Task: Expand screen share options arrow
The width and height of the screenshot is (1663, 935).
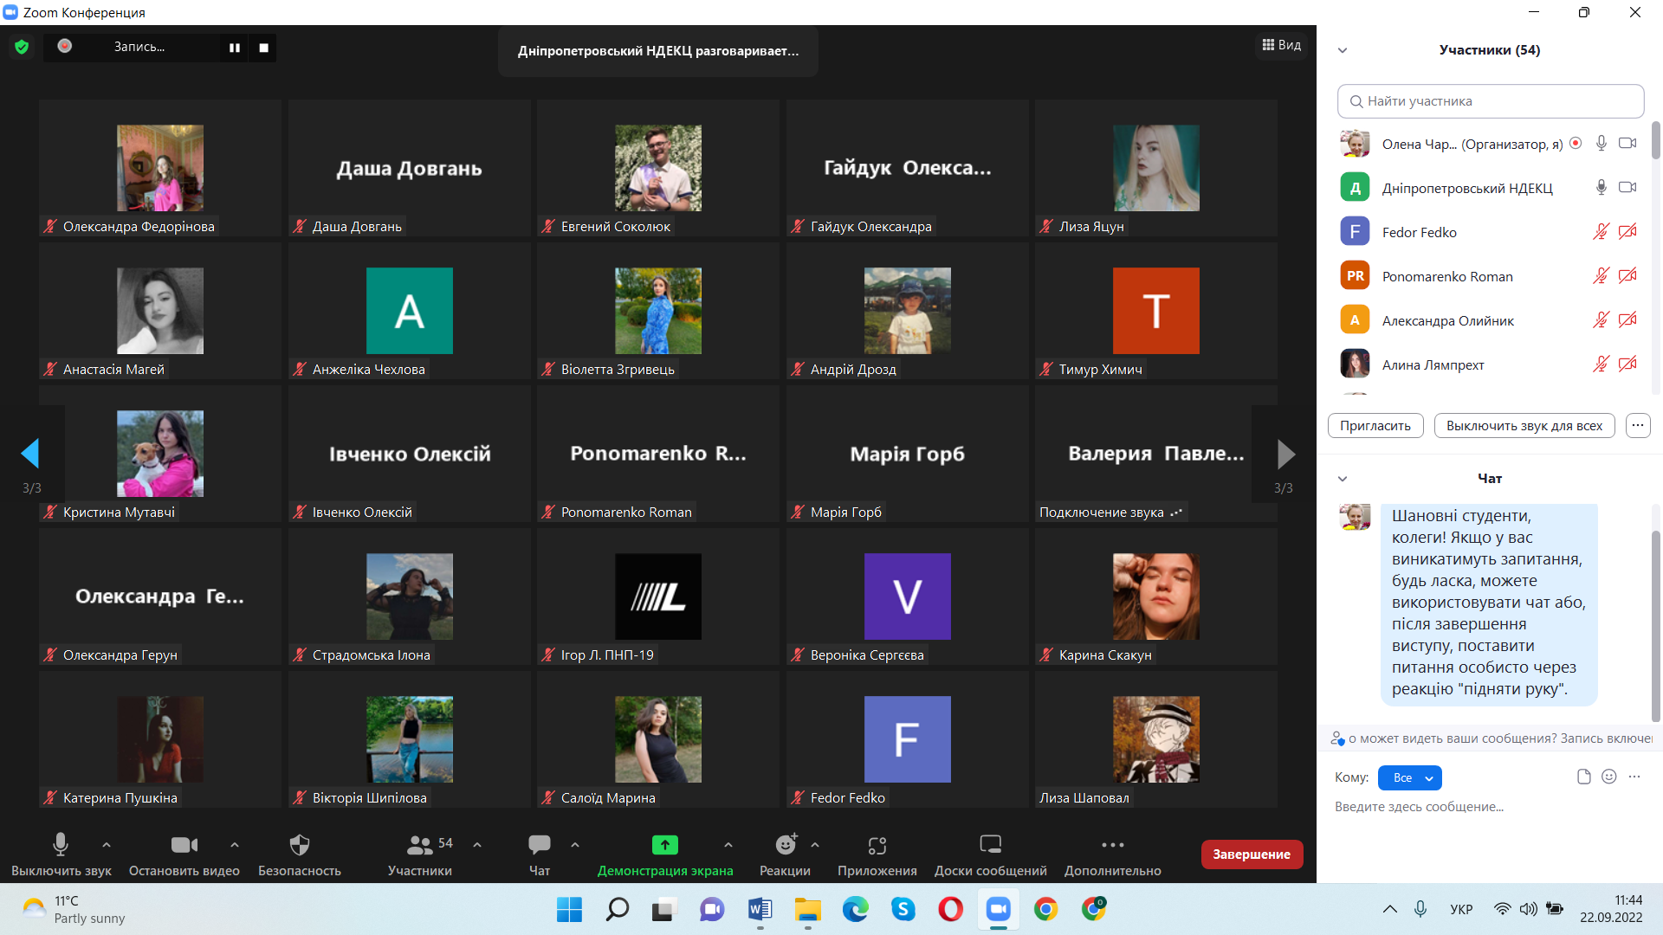Action: (728, 845)
